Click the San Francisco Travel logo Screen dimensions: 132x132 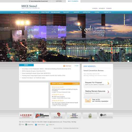coord(42,116)
